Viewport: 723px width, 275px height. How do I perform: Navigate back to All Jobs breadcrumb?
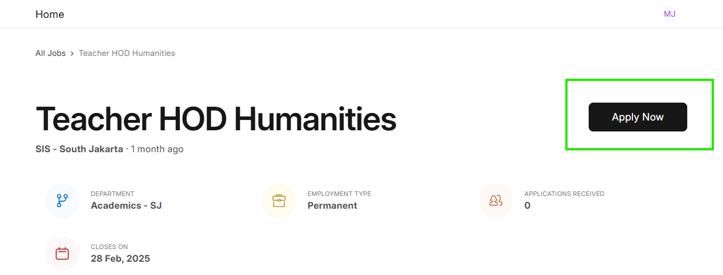click(x=51, y=53)
